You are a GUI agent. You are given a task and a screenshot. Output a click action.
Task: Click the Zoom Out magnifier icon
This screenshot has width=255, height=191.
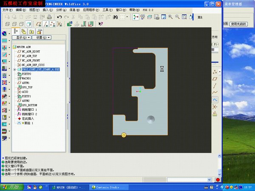177,17
